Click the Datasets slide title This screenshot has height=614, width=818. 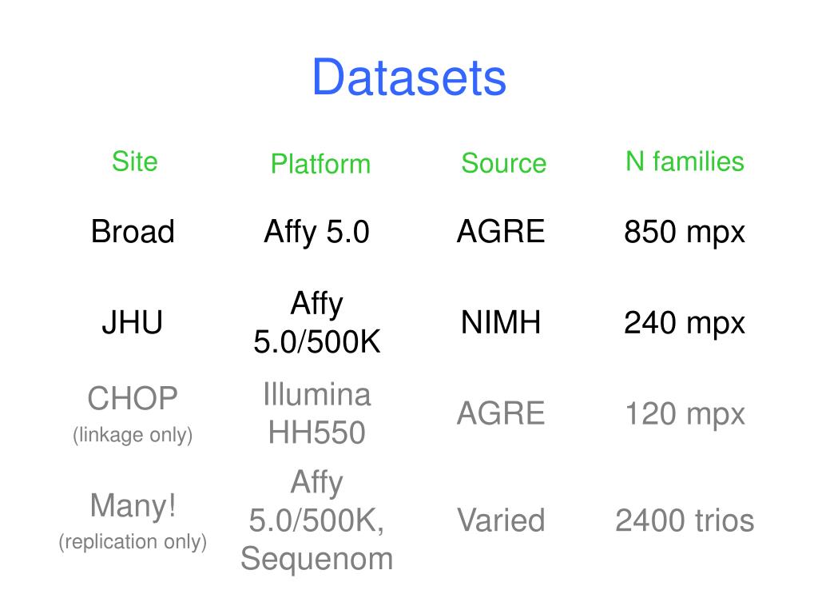click(409, 78)
